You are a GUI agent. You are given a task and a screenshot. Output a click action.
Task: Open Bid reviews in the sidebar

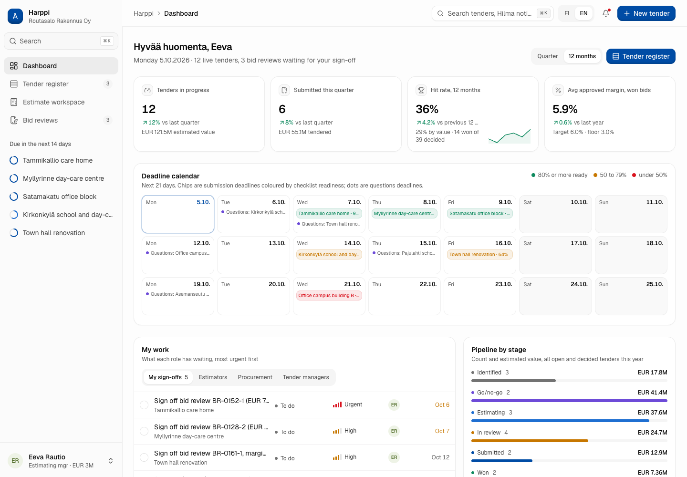pos(61,120)
